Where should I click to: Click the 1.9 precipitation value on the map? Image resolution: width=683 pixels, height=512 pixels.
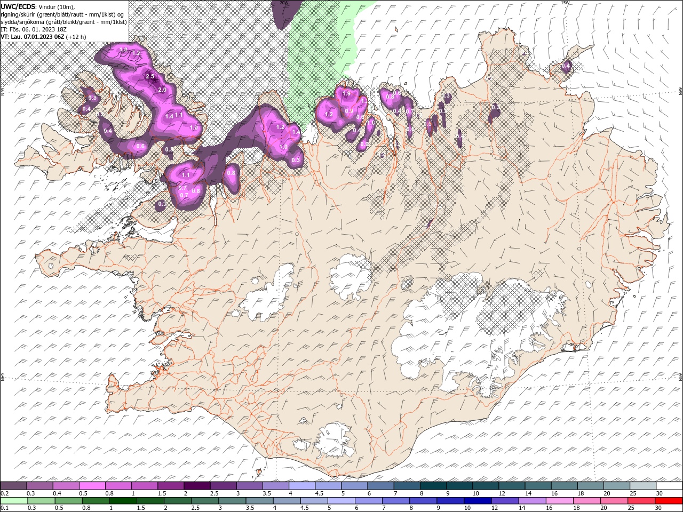[346, 94]
